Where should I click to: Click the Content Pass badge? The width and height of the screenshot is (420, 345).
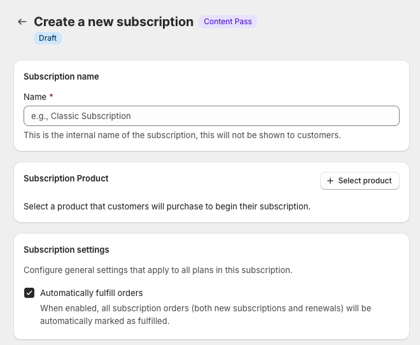point(227,22)
